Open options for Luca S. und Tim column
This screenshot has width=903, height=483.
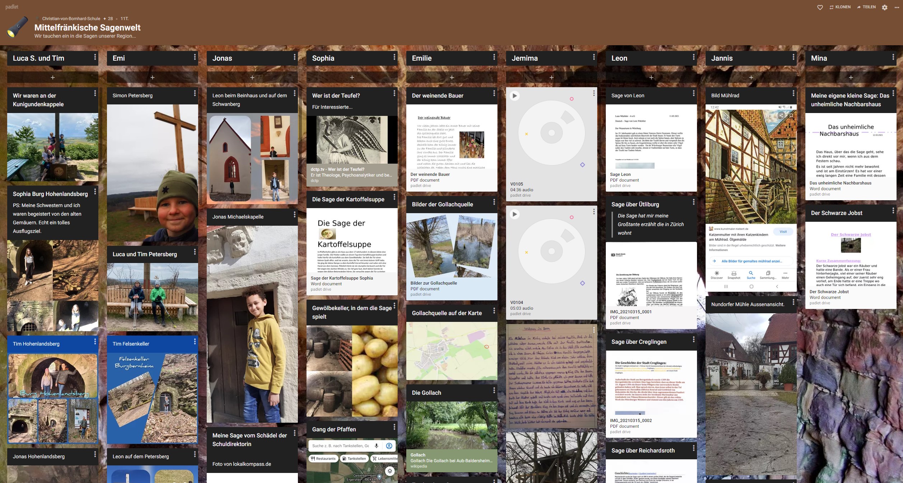[x=95, y=57]
